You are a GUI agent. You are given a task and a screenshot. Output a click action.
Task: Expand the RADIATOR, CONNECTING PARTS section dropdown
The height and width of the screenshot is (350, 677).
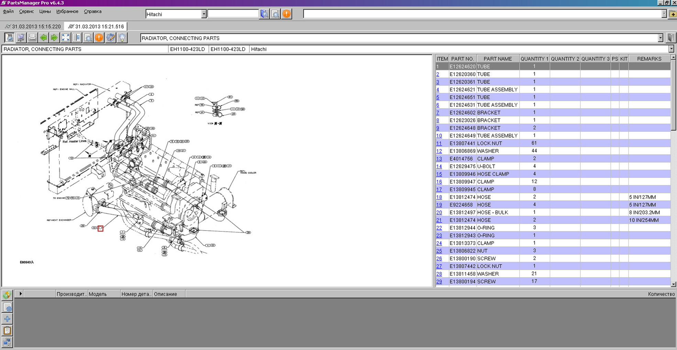(x=660, y=38)
